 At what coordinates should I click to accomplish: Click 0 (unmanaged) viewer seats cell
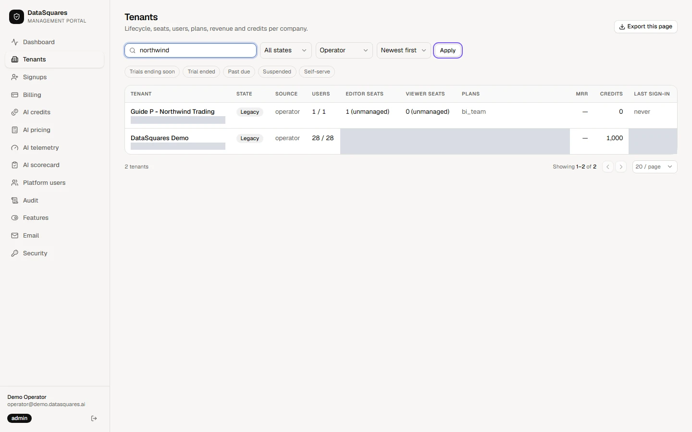pos(428,112)
